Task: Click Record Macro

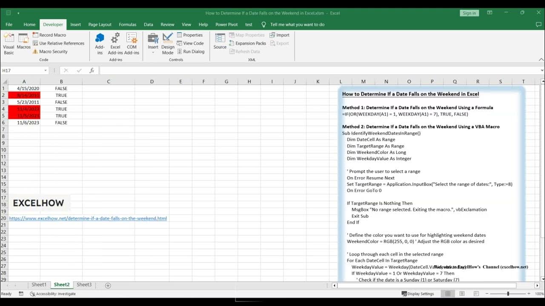Action: click(x=49, y=35)
